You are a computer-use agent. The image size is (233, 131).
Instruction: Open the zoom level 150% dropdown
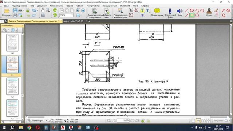click(72, 15)
